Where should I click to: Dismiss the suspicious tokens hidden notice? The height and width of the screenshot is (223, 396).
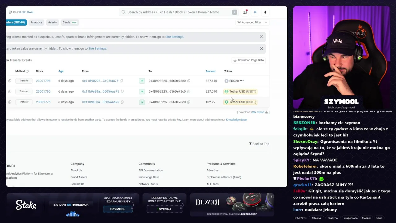tap(261, 37)
